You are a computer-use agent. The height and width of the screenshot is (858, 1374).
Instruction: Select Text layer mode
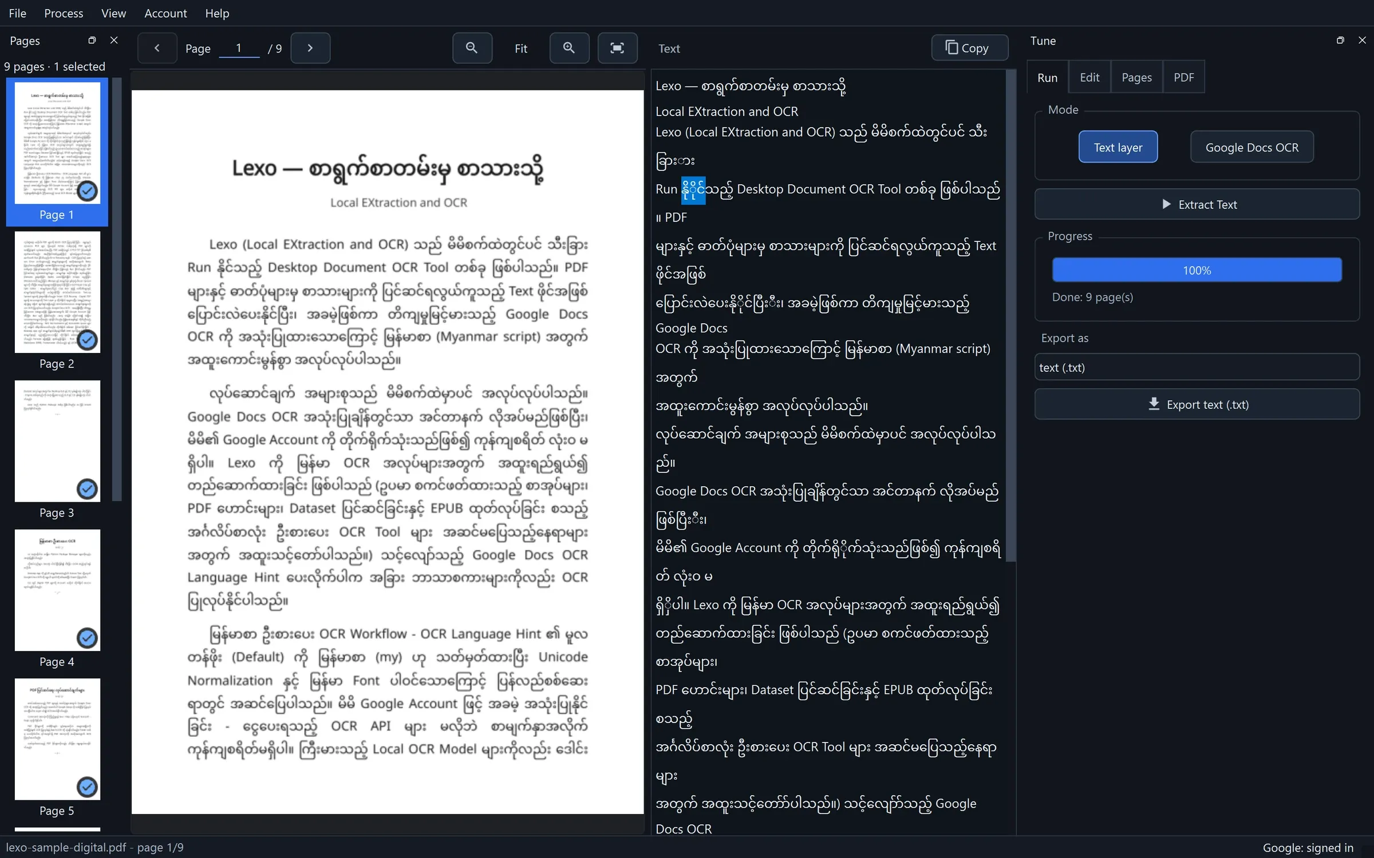[x=1118, y=148]
